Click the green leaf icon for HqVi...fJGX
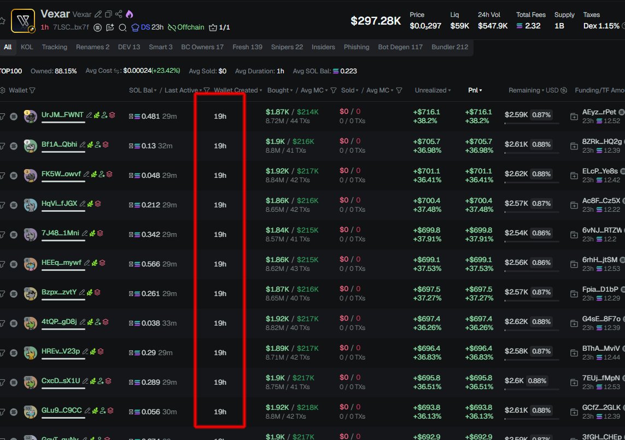This screenshot has width=625, height=440. point(90,204)
